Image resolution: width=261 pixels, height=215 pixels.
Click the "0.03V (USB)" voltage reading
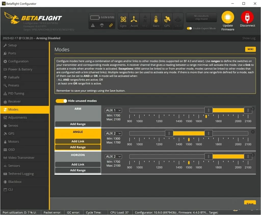[107, 17]
